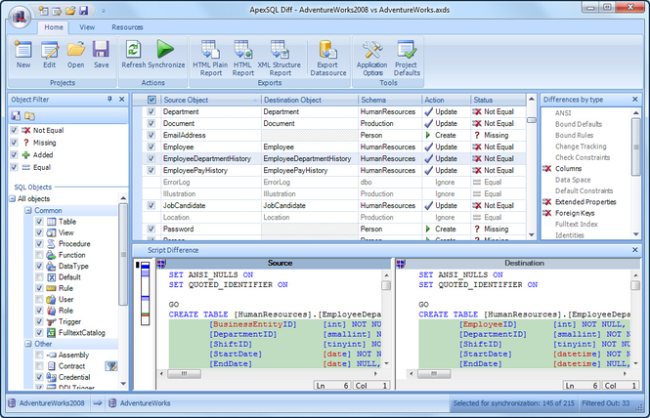Select the EmailAddress source object

tap(184, 135)
